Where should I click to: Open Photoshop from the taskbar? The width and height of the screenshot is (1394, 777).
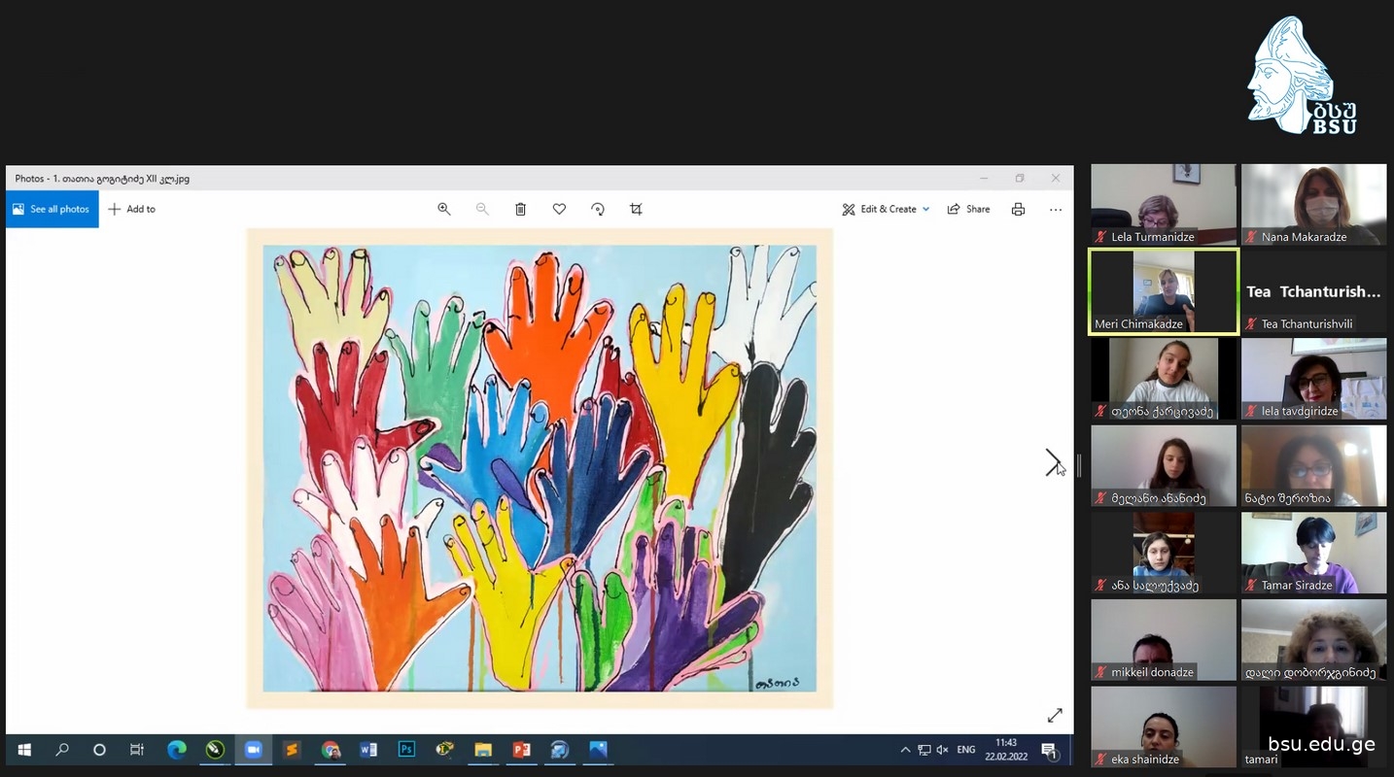click(406, 750)
